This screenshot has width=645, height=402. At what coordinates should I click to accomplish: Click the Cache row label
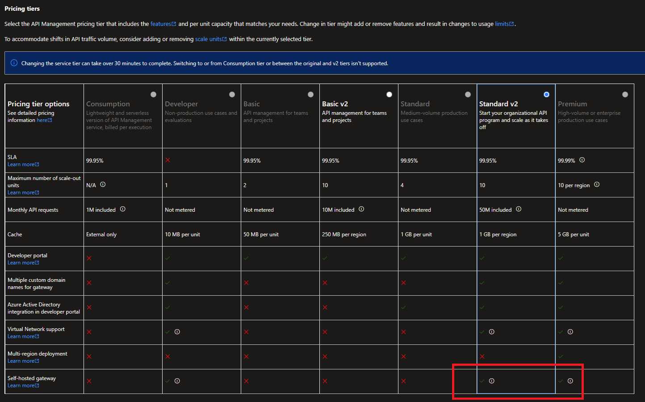click(x=15, y=234)
